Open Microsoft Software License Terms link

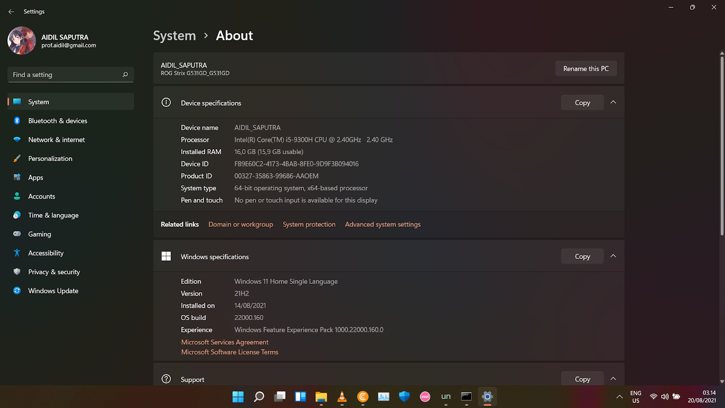pos(230,352)
